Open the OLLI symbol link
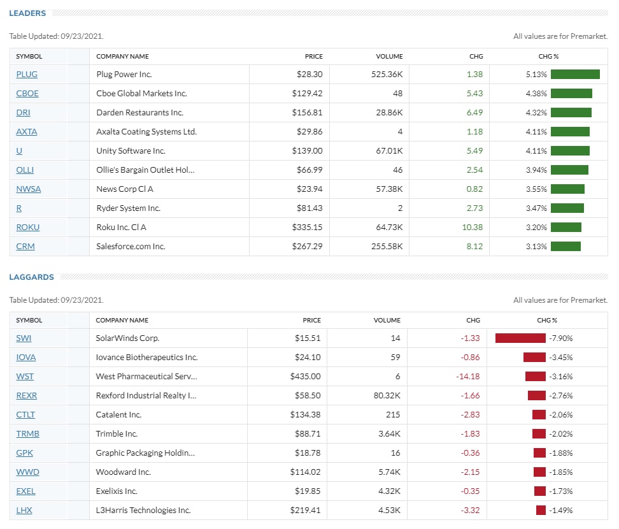The image size is (619, 529). point(25,170)
